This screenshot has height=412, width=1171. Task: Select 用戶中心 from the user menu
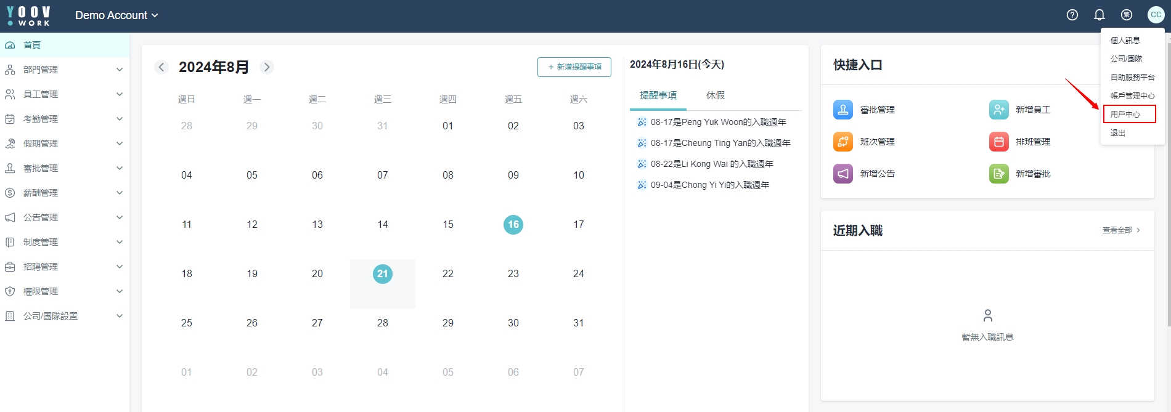tap(1128, 114)
